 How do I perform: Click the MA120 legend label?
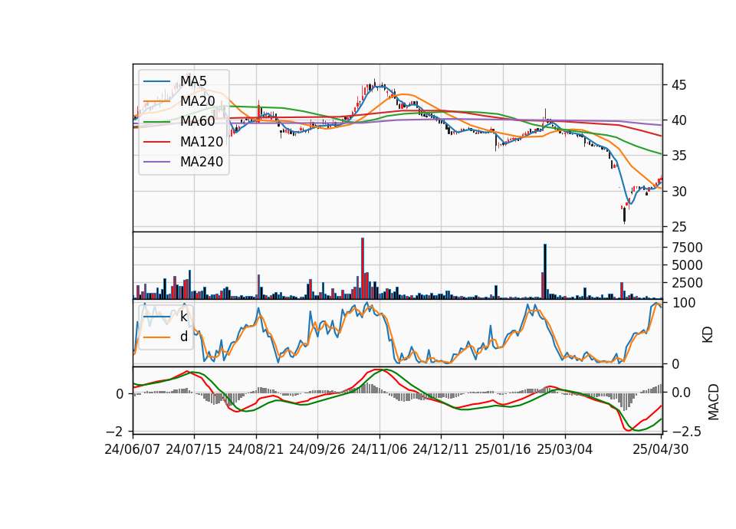pyautogui.click(x=202, y=142)
